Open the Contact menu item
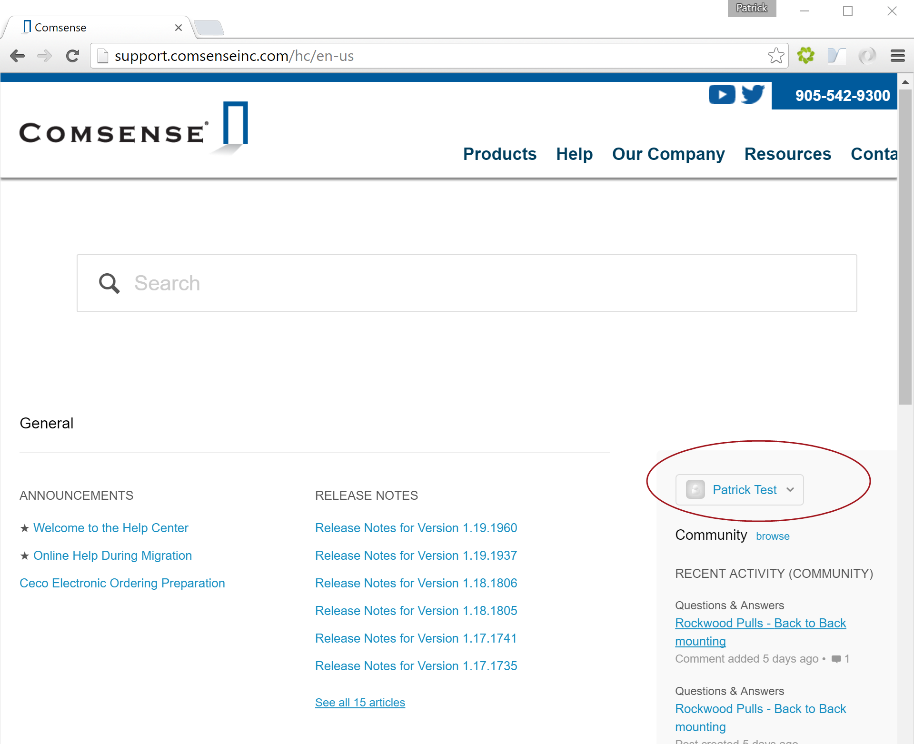This screenshot has height=744, width=914. 874,154
